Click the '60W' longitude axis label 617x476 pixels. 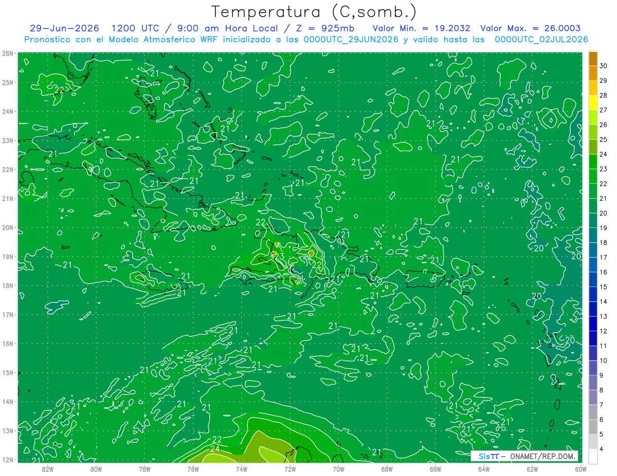[580, 468]
